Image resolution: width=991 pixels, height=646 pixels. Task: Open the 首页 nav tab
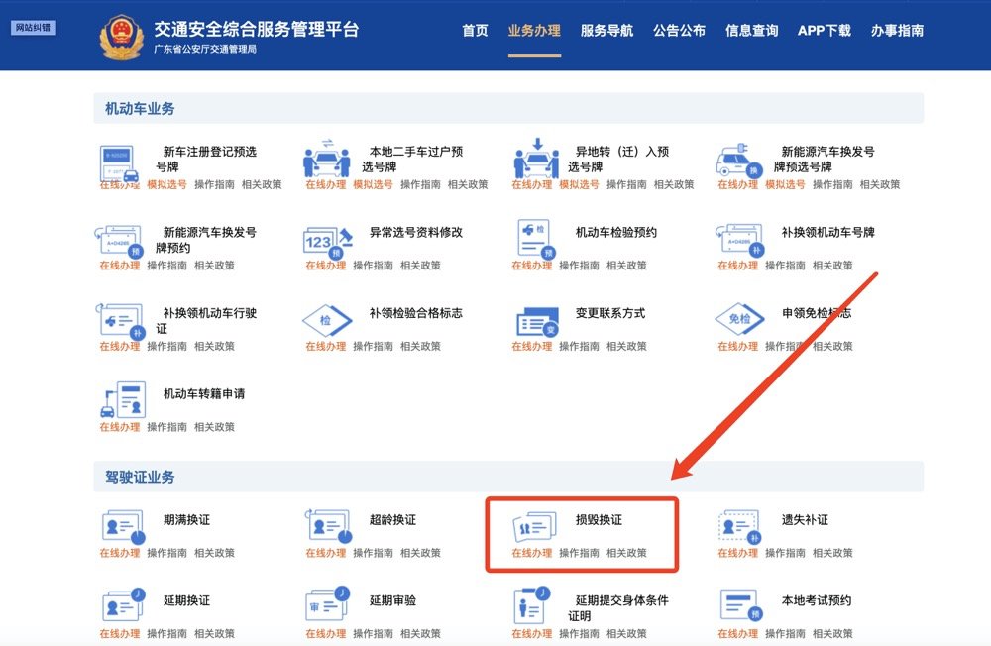point(475,31)
